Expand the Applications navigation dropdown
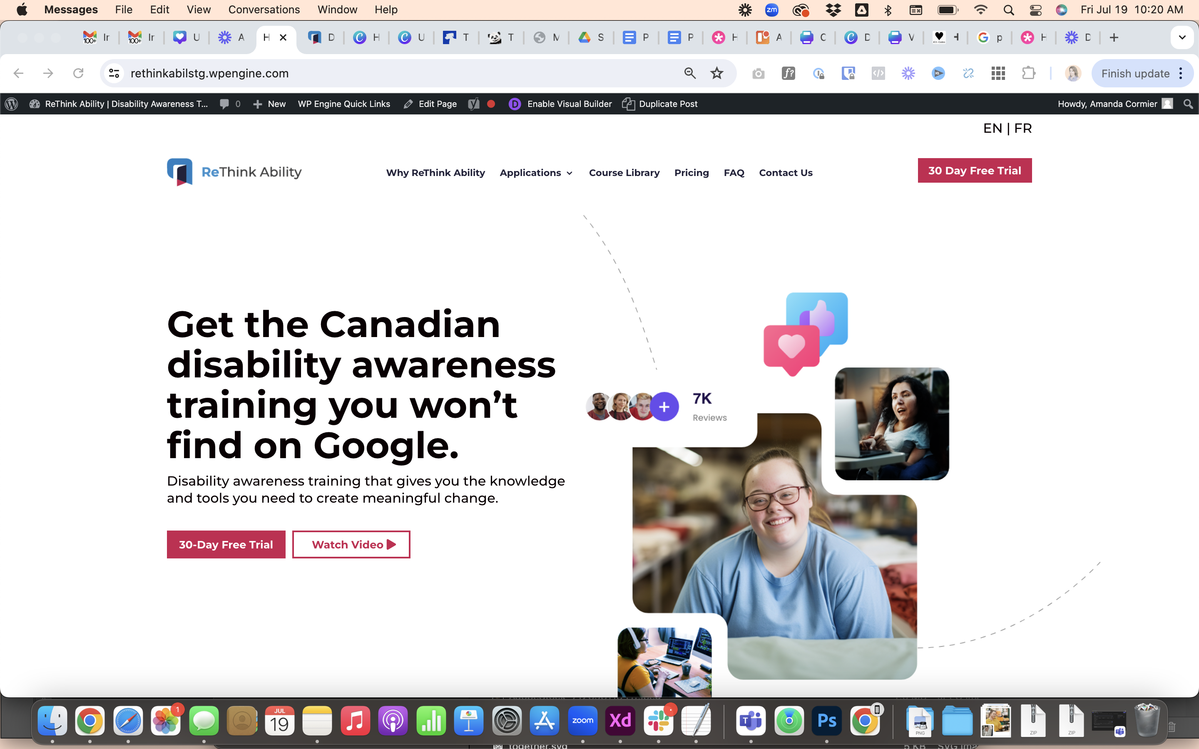 pos(535,173)
